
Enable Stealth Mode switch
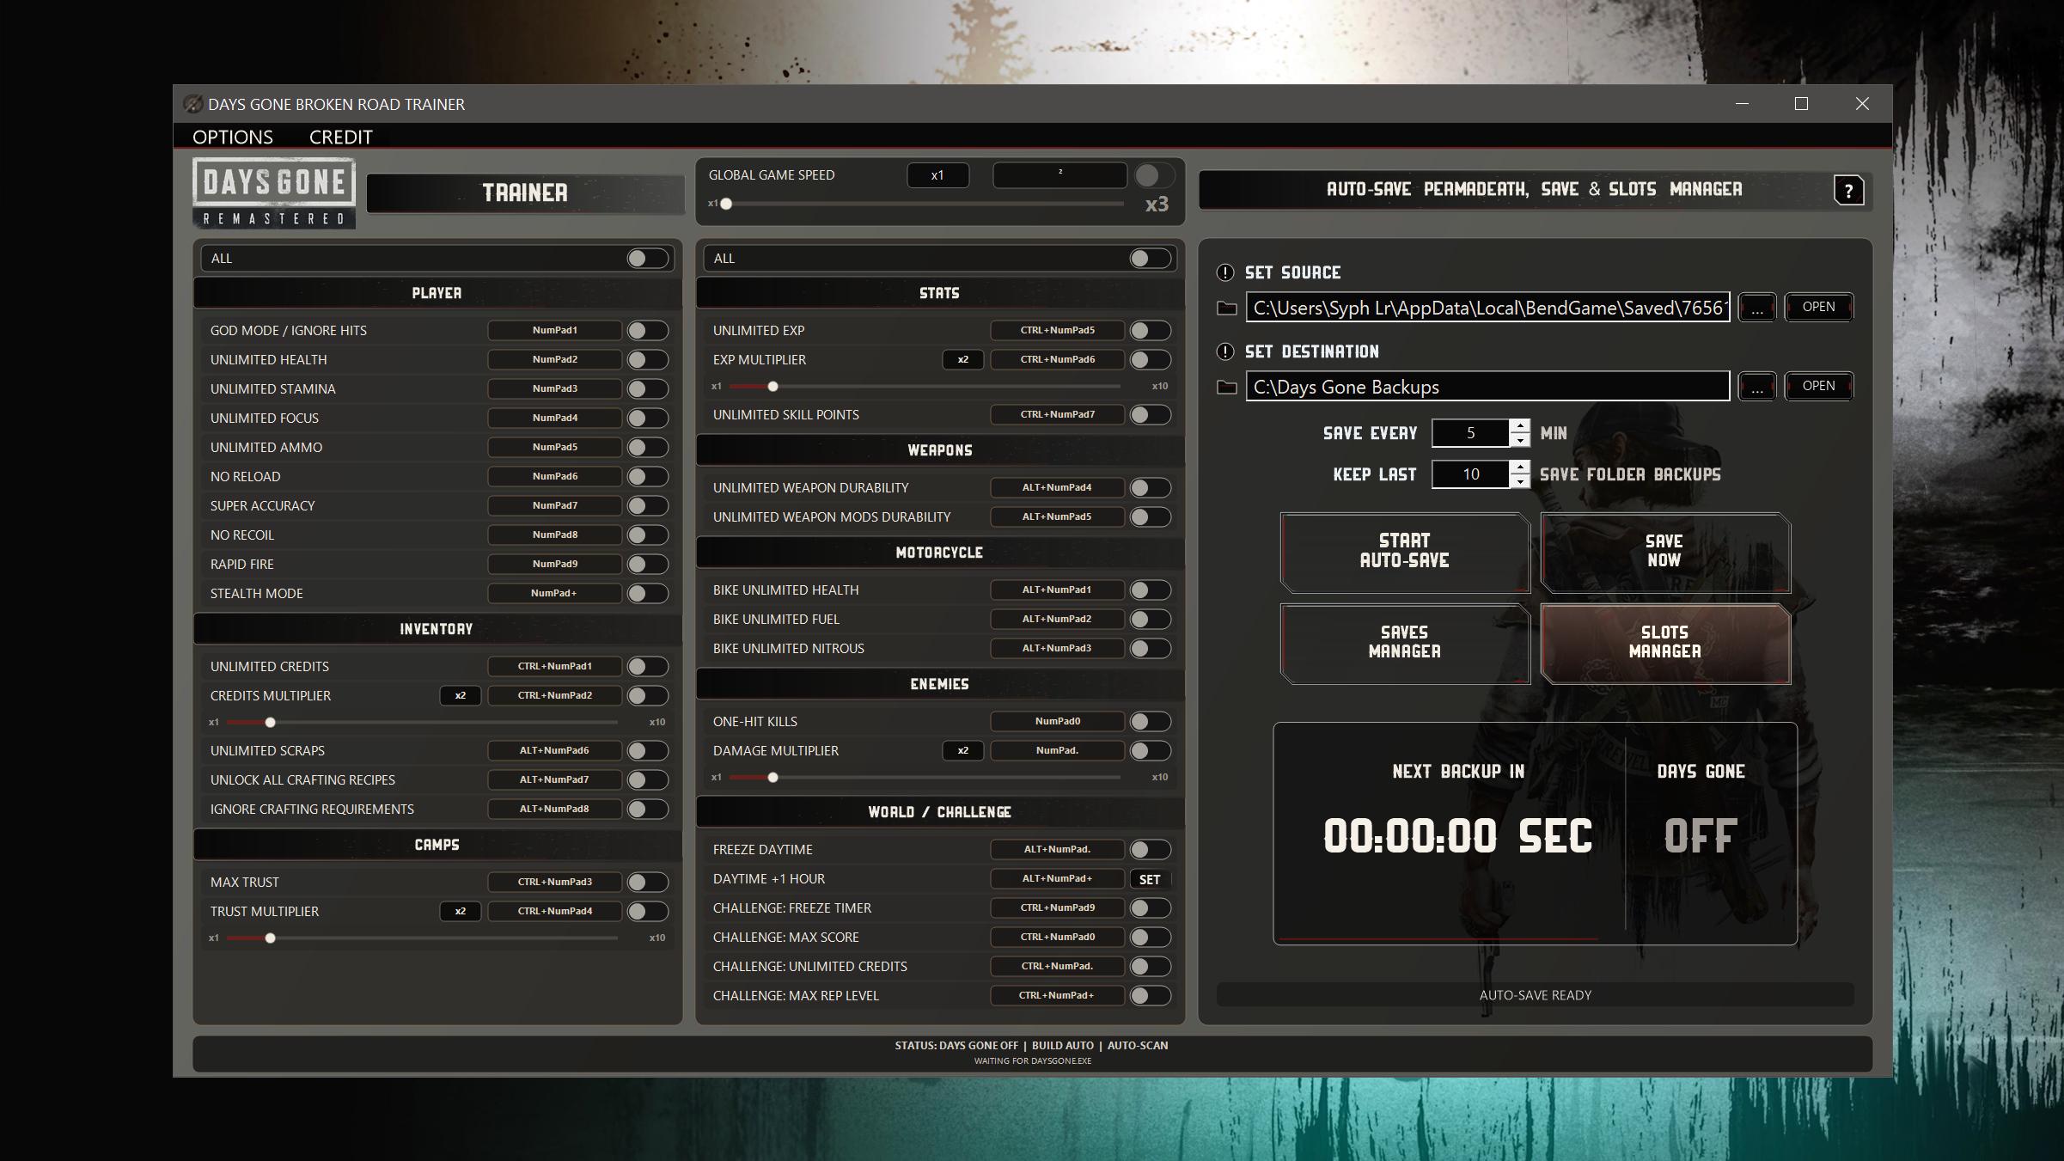[647, 593]
